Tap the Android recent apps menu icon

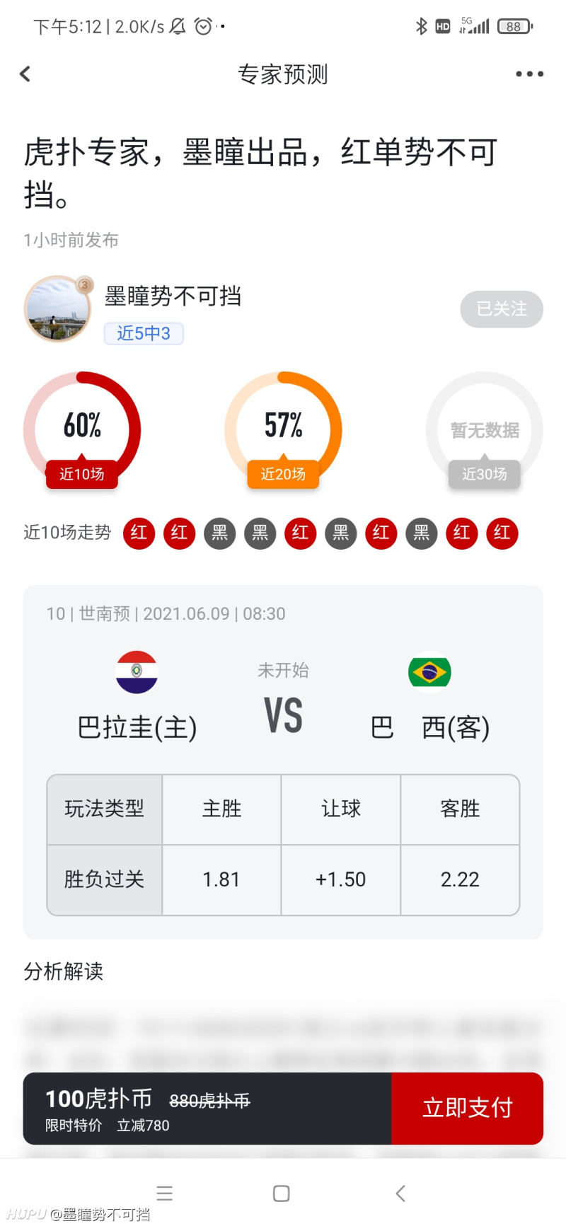(x=165, y=1193)
